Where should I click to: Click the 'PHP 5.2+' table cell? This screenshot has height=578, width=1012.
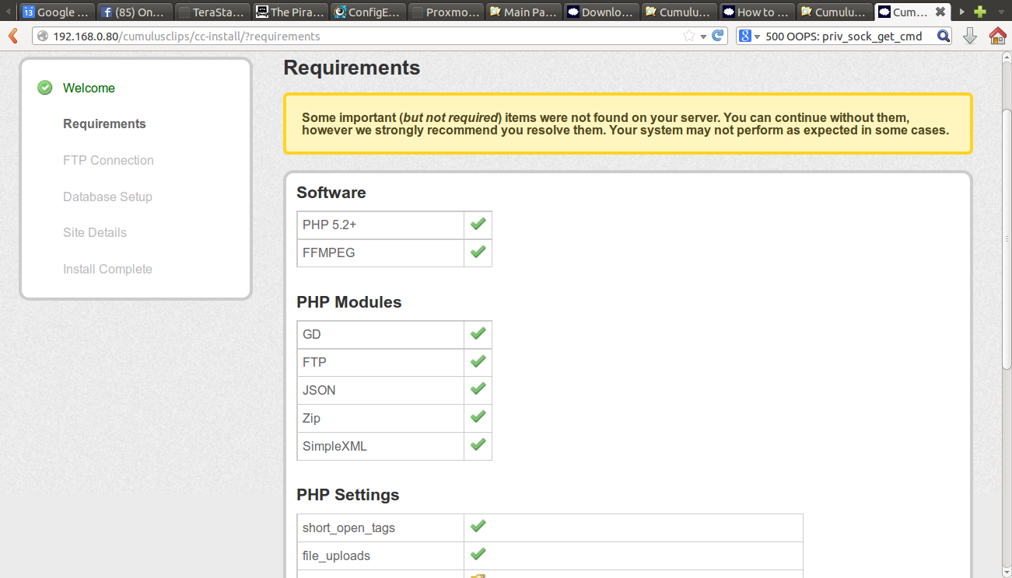pyautogui.click(x=380, y=225)
